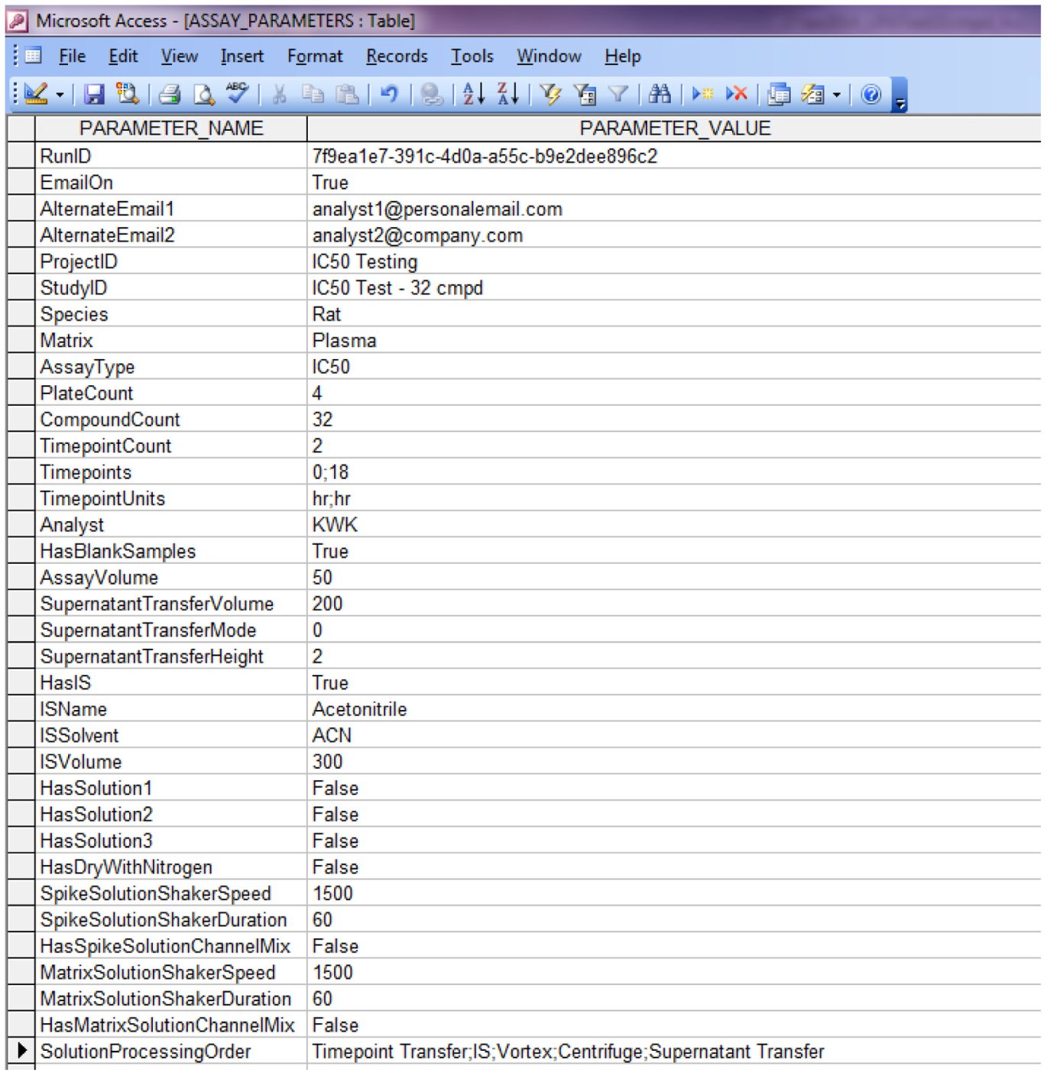The image size is (1047, 1076).
Task: Expand the New Object dropdown arrow
Action: coord(837,96)
